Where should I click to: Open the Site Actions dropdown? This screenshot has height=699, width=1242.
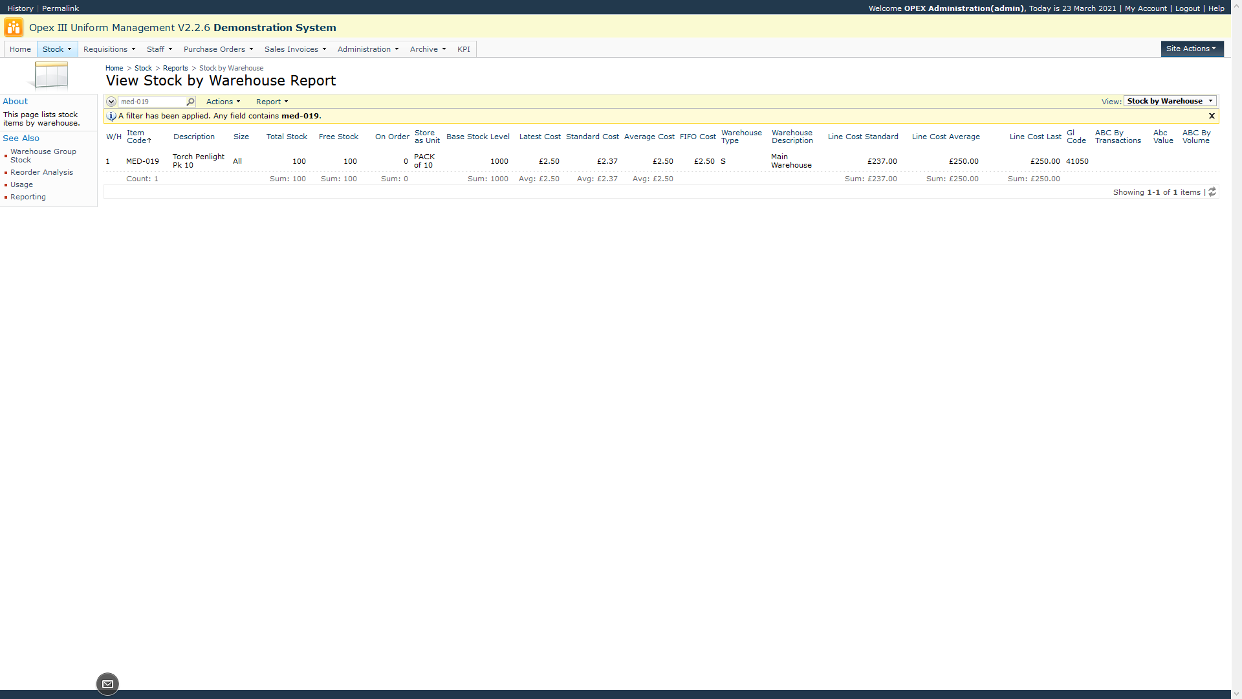point(1192,49)
